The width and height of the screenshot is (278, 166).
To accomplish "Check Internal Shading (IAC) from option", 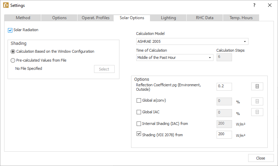I will click(139, 124).
